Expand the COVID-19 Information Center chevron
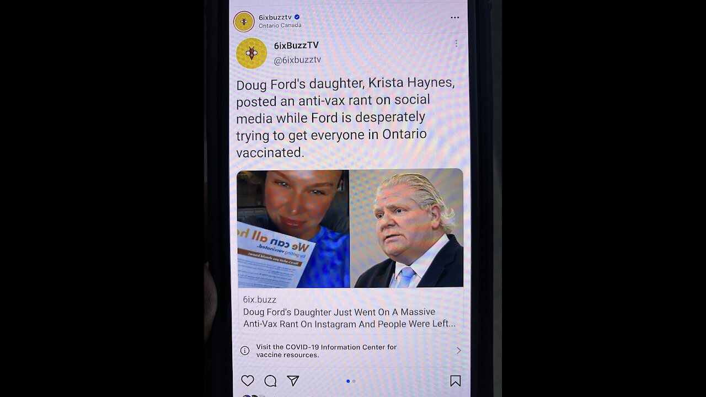The height and width of the screenshot is (397, 706). click(458, 351)
